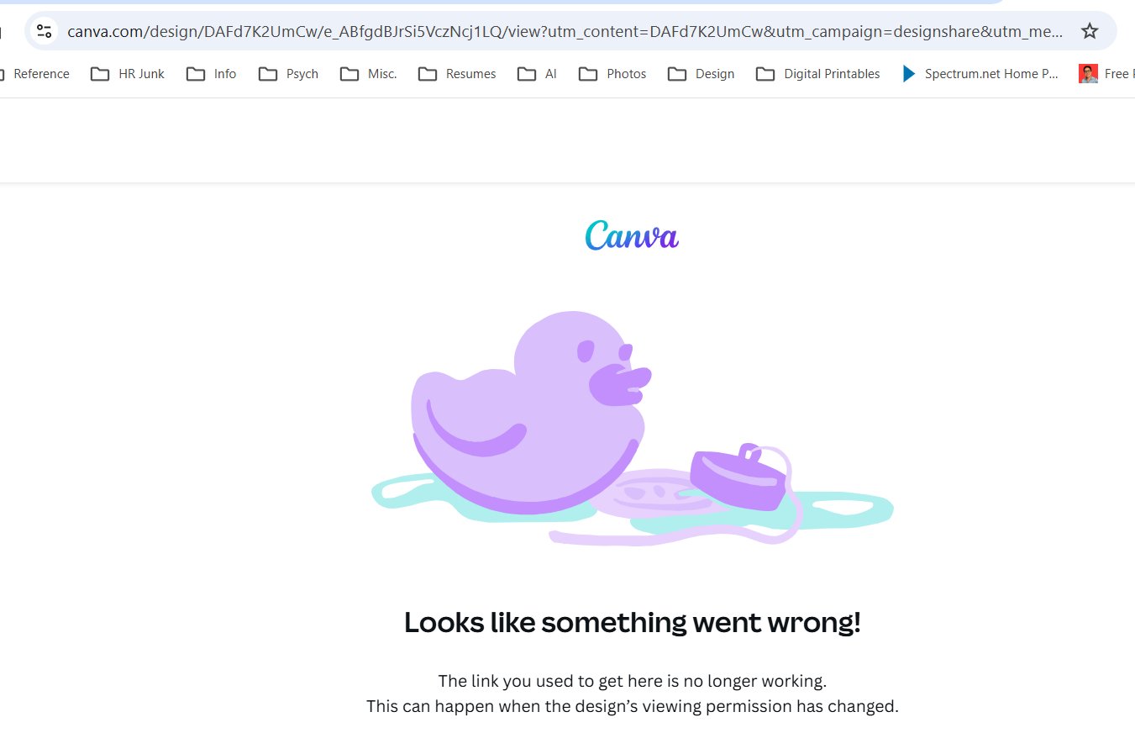Click the purple rubber duck illustration
Image resolution: width=1135 pixels, height=754 pixels.
tap(529, 412)
